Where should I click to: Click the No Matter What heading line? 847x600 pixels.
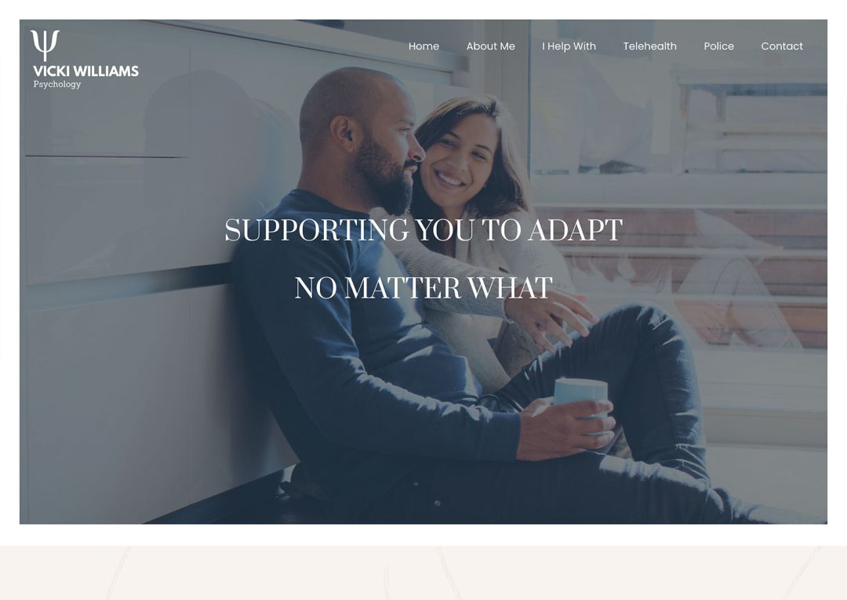(423, 287)
